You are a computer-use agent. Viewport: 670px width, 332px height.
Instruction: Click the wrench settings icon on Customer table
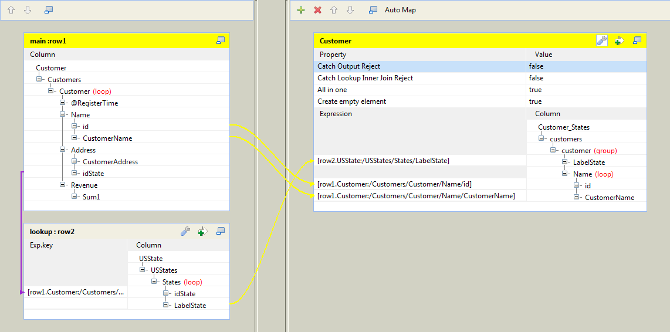coord(601,40)
